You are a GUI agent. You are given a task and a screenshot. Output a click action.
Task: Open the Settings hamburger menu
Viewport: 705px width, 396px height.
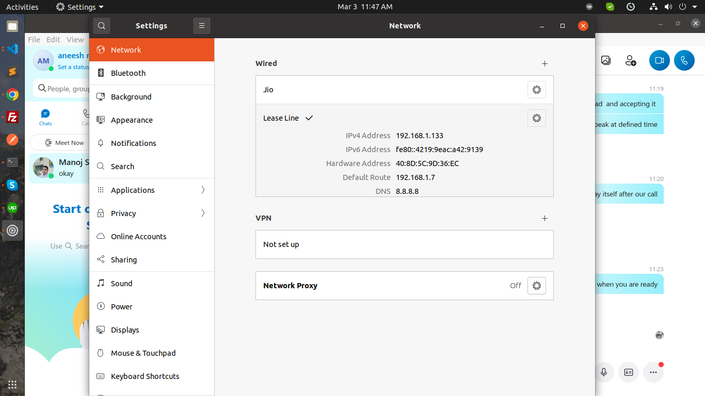pos(202,26)
